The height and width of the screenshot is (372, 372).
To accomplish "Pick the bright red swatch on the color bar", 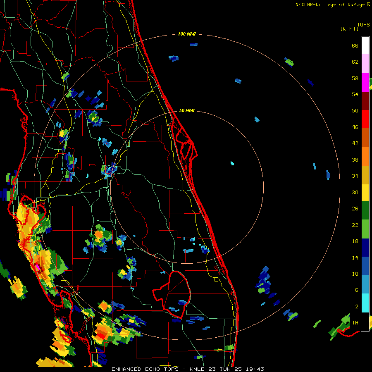I will point(365,119).
